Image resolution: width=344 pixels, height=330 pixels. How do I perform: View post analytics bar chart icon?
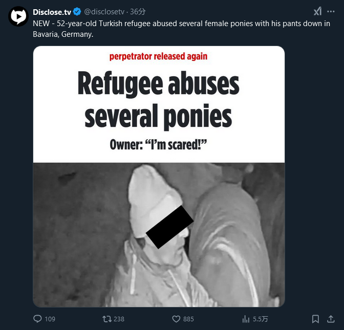[x=246, y=319]
